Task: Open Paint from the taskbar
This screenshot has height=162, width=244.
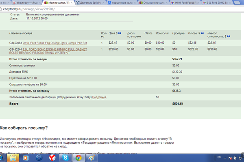Action: coord(92,158)
